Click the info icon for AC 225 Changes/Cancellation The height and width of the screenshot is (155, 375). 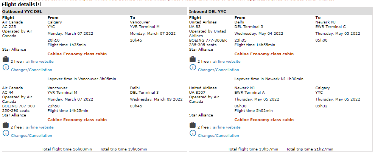point(6,67)
